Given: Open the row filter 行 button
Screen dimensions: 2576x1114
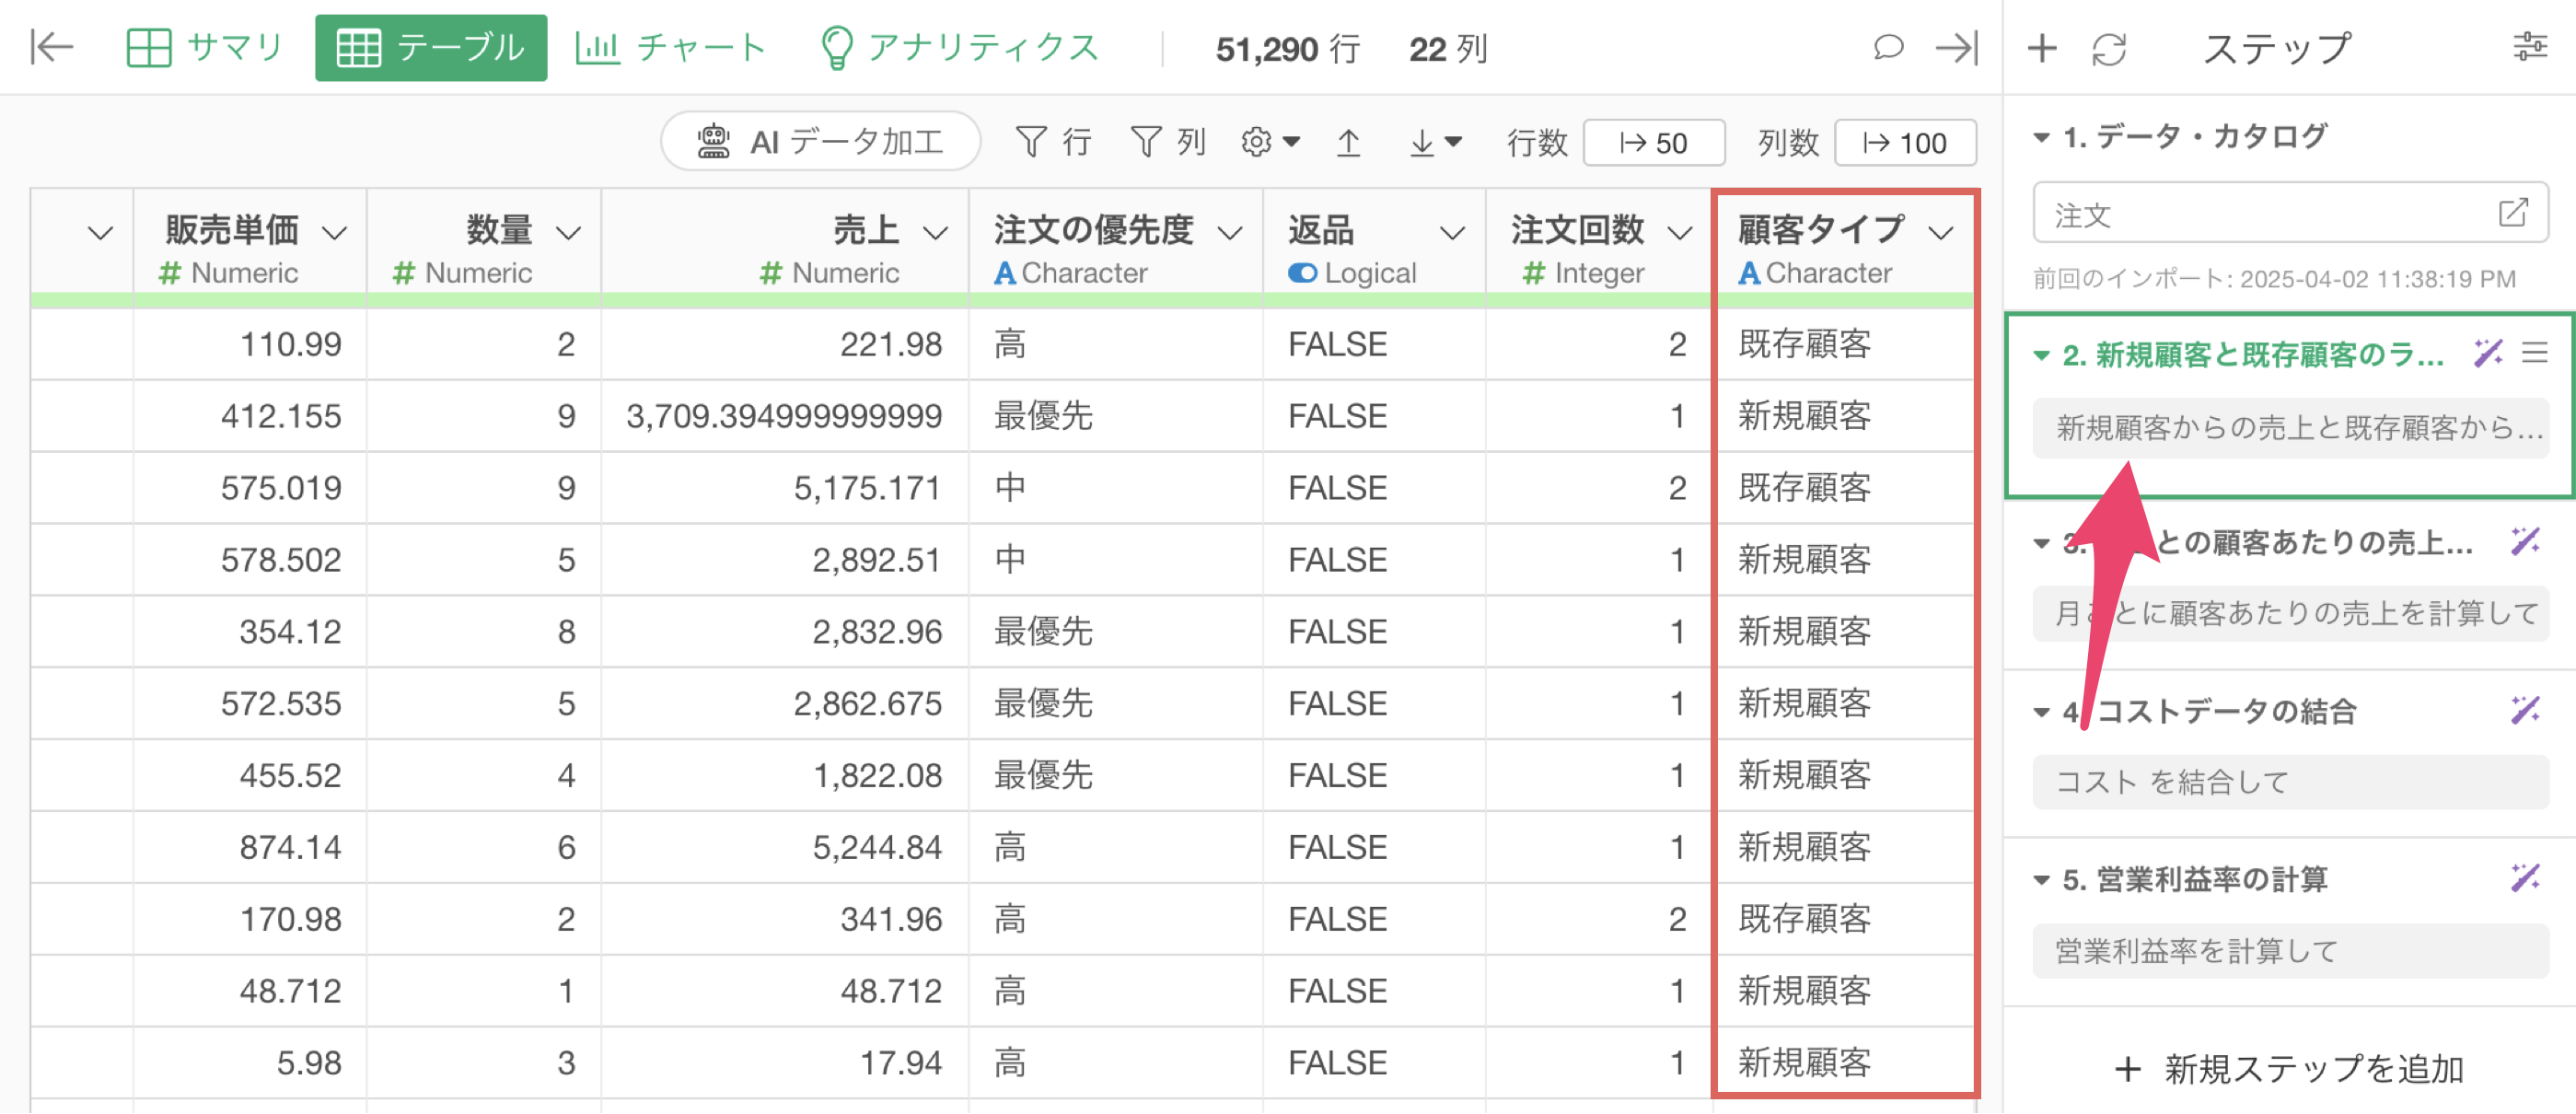Looking at the screenshot, I should (1053, 142).
